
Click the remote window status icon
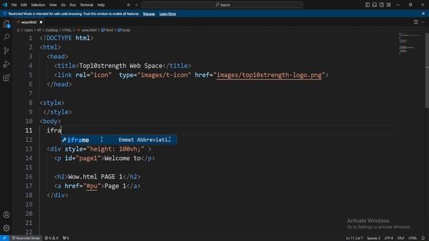pyautogui.click(x=5, y=238)
